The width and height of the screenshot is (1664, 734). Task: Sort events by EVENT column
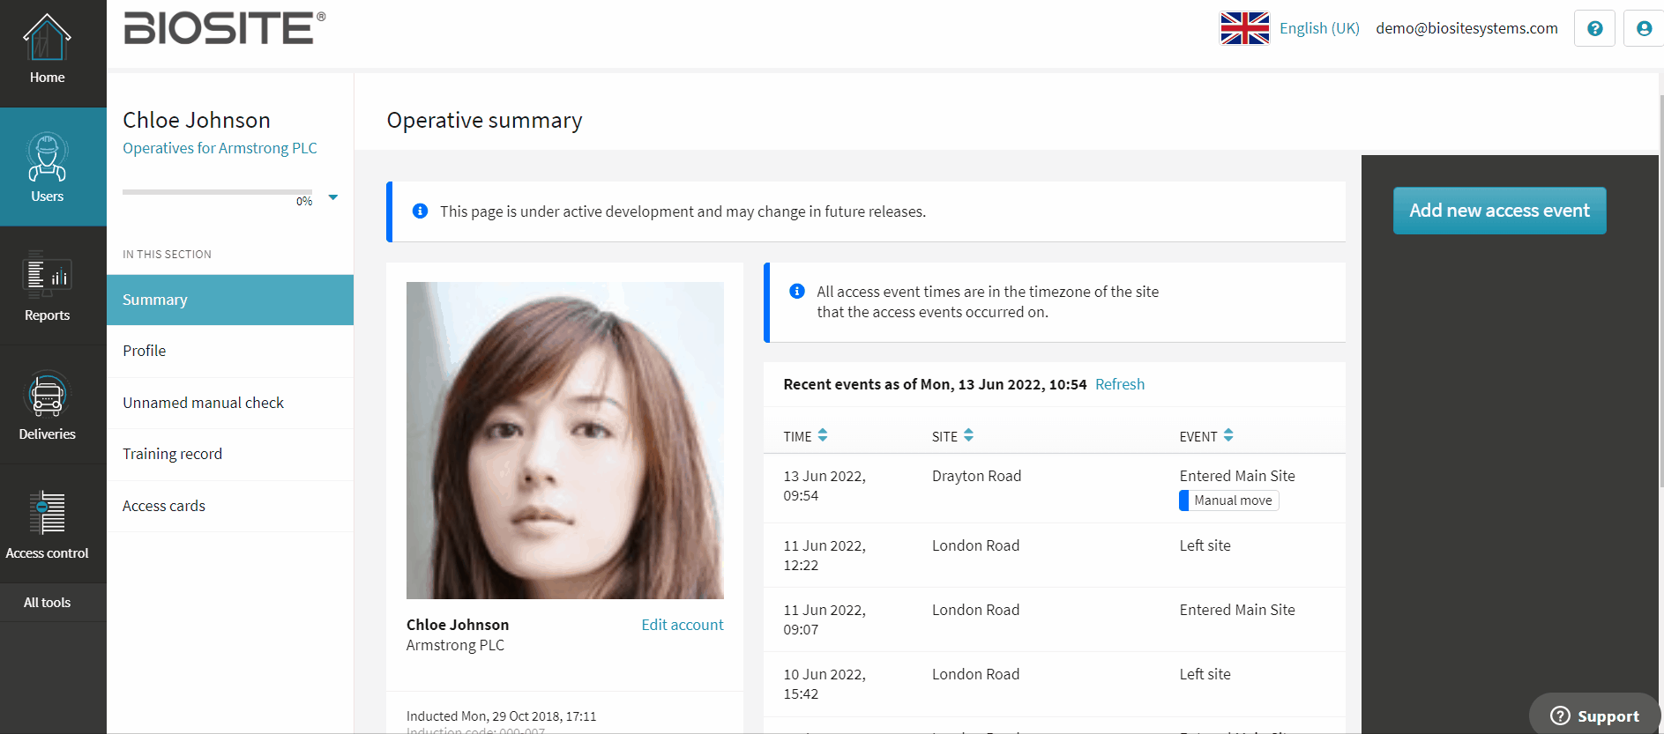coord(1206,436)
